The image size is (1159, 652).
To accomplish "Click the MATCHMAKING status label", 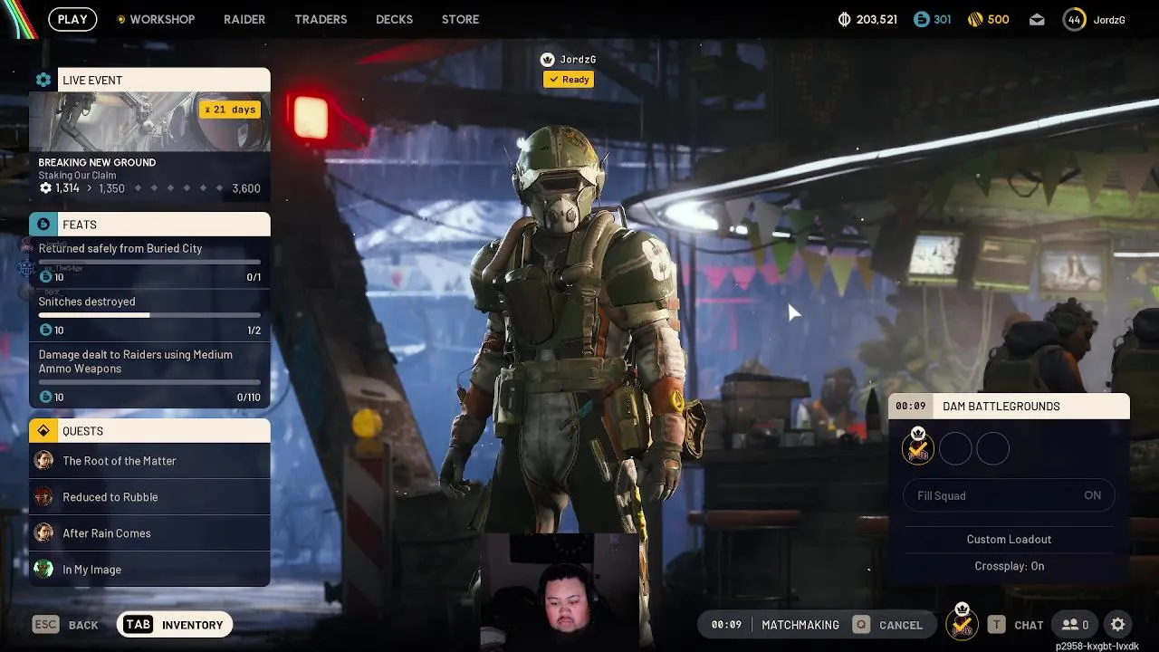I will coord(800,625).
